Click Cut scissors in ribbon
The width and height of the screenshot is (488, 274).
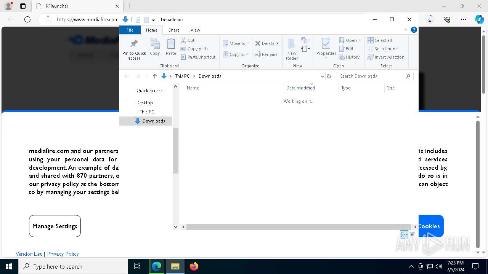[188, 40]
